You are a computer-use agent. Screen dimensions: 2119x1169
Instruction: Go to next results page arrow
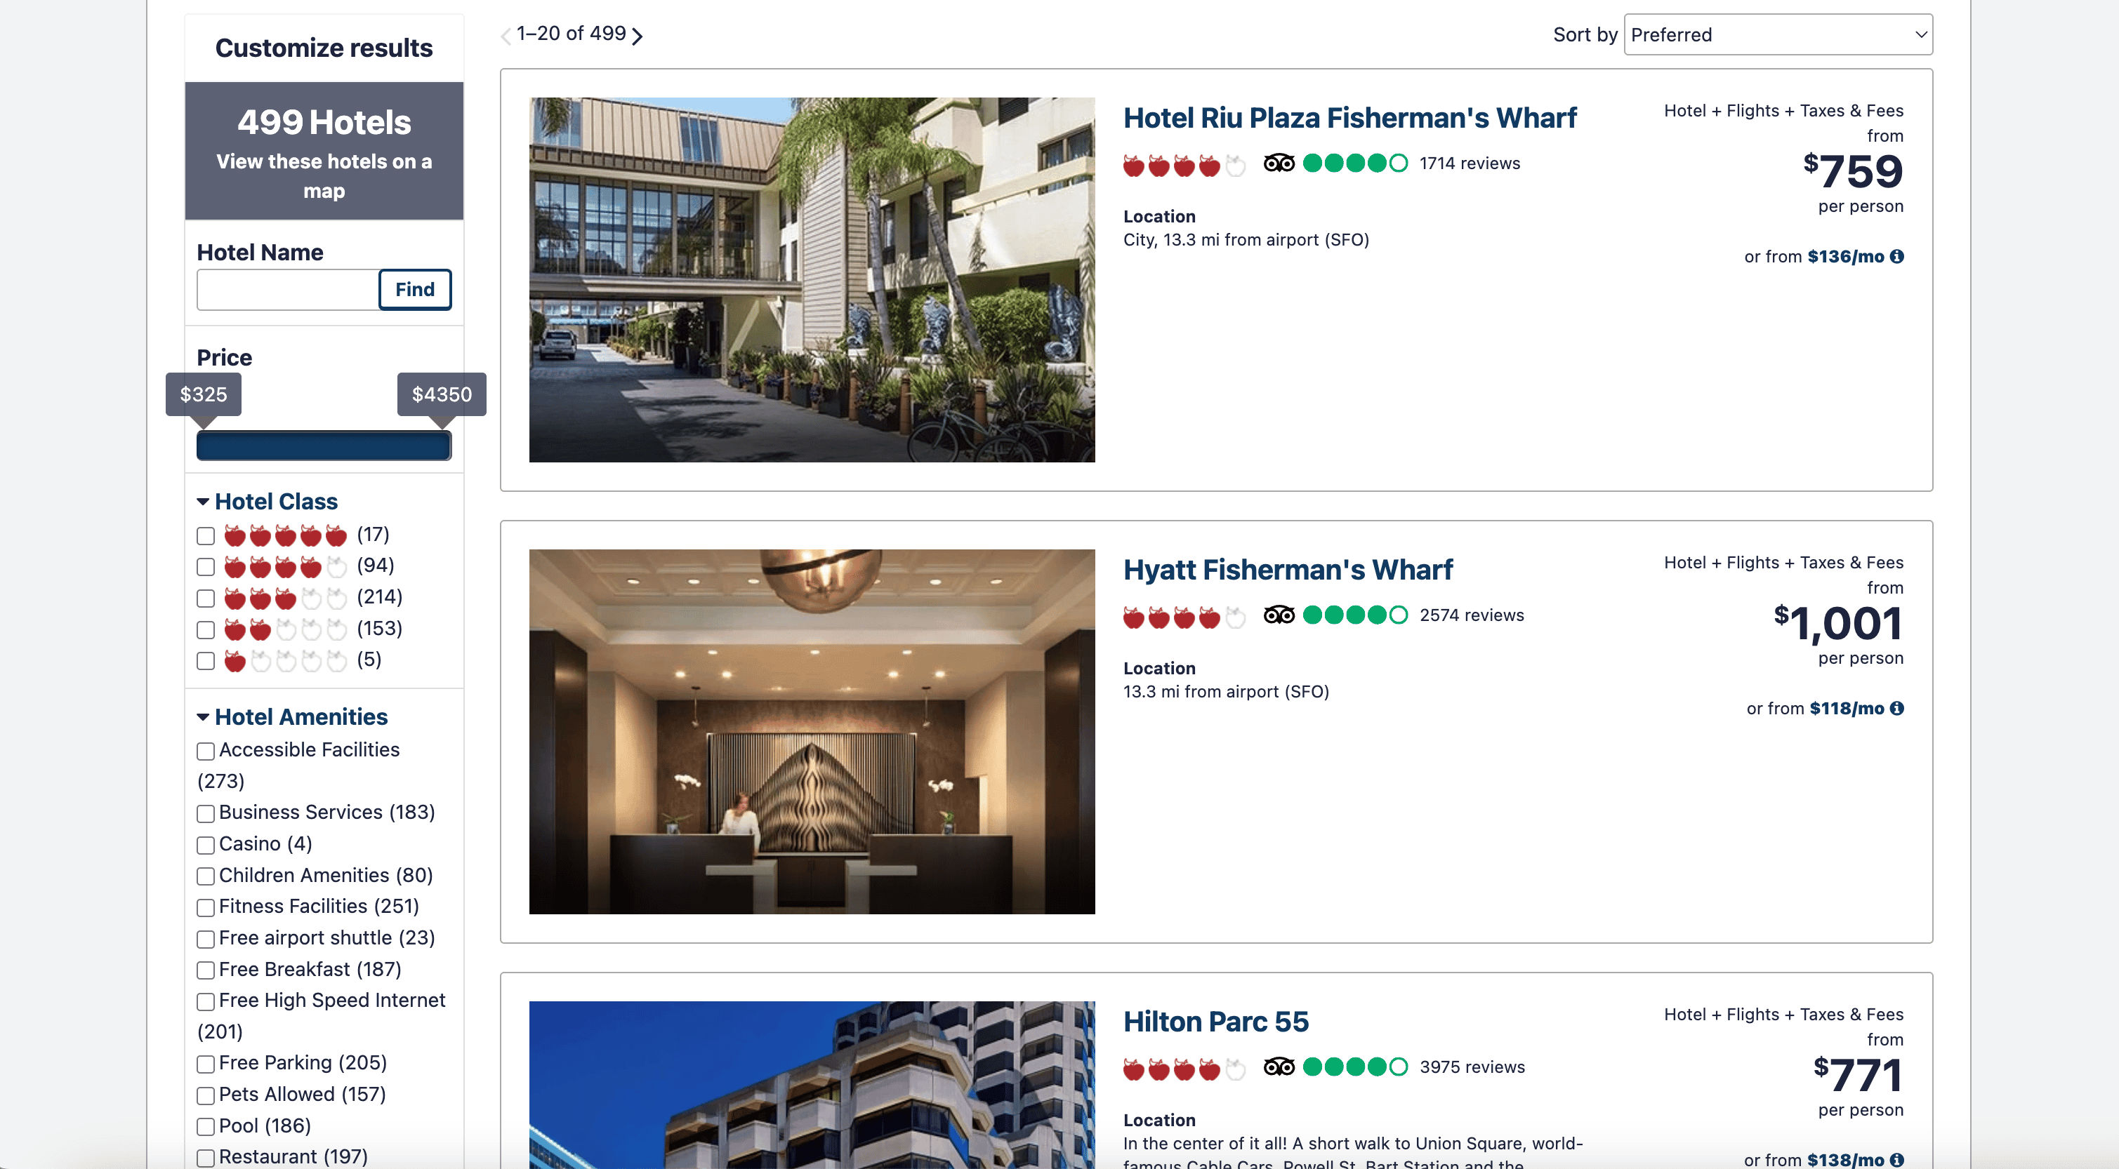coord(638,35)
